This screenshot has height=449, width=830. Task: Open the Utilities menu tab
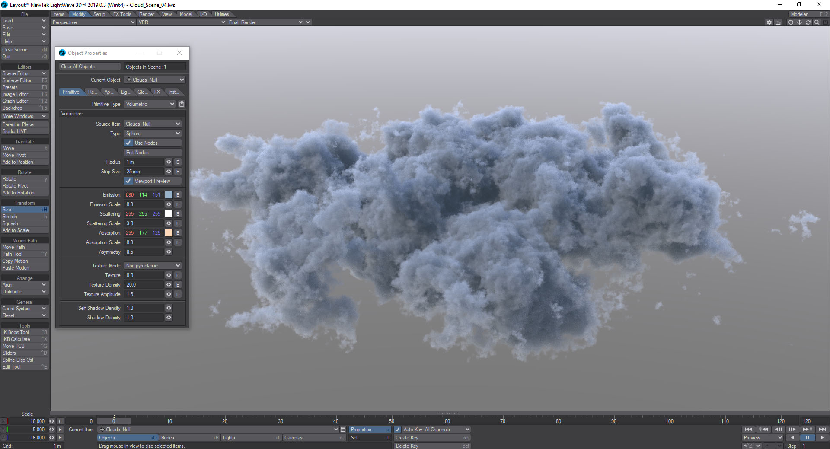(222, 14)
